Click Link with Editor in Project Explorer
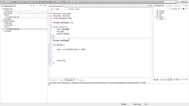 [34, 6]
